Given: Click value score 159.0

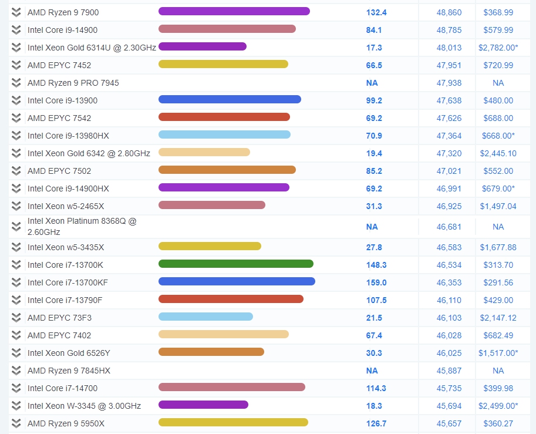Looking at the screenshot, I should pos(376,283).
